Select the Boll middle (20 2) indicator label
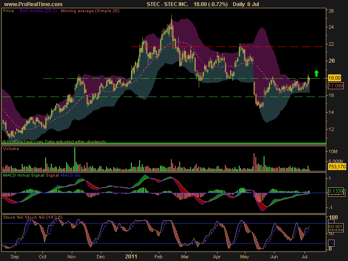This screenshot has width=348, height=261. pos(38,11)
